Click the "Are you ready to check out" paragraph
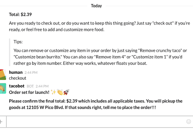193x129 pixels. pyautogui.click(x=96, y=27)
